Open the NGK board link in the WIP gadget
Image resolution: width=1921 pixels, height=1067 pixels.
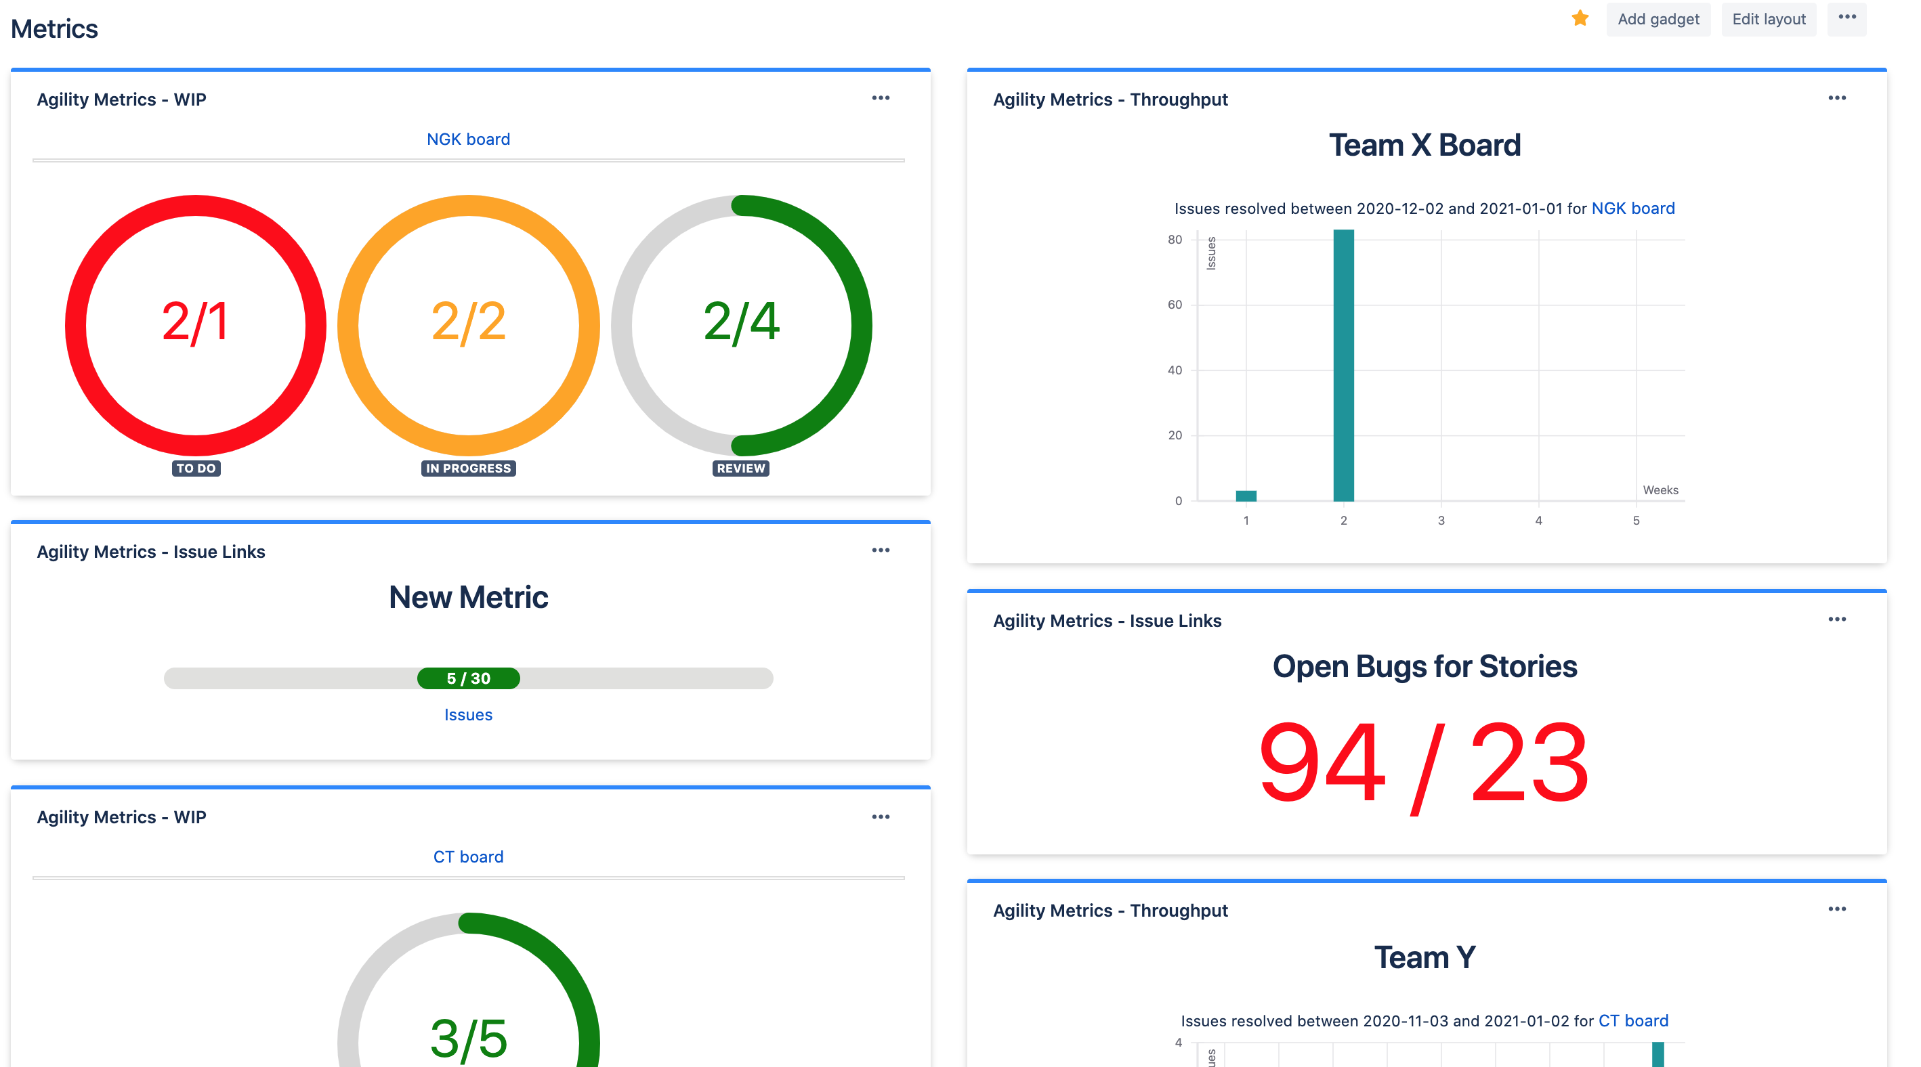(x=467, y=139)
